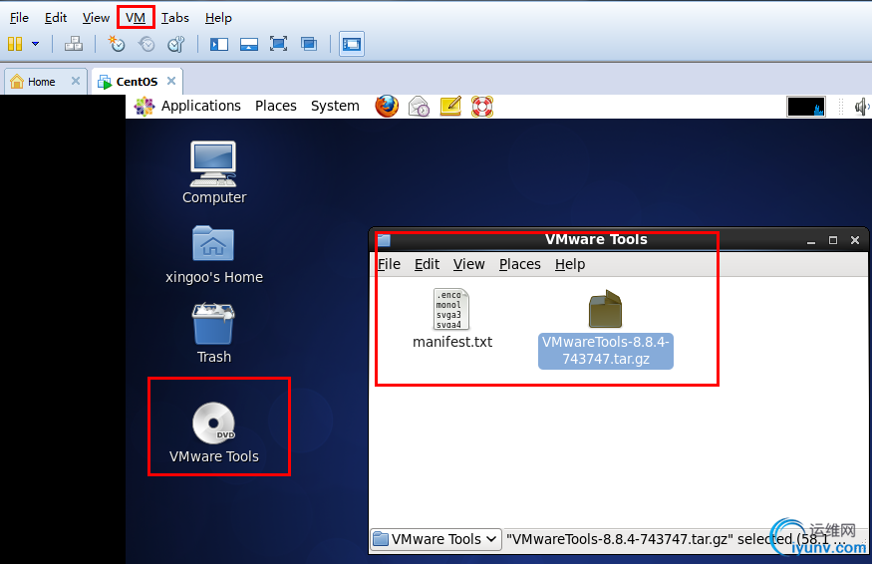The width and height of the screenshot is (872, 564).
Task: Open the snapshot manager icon
Action: coord(176,44)
